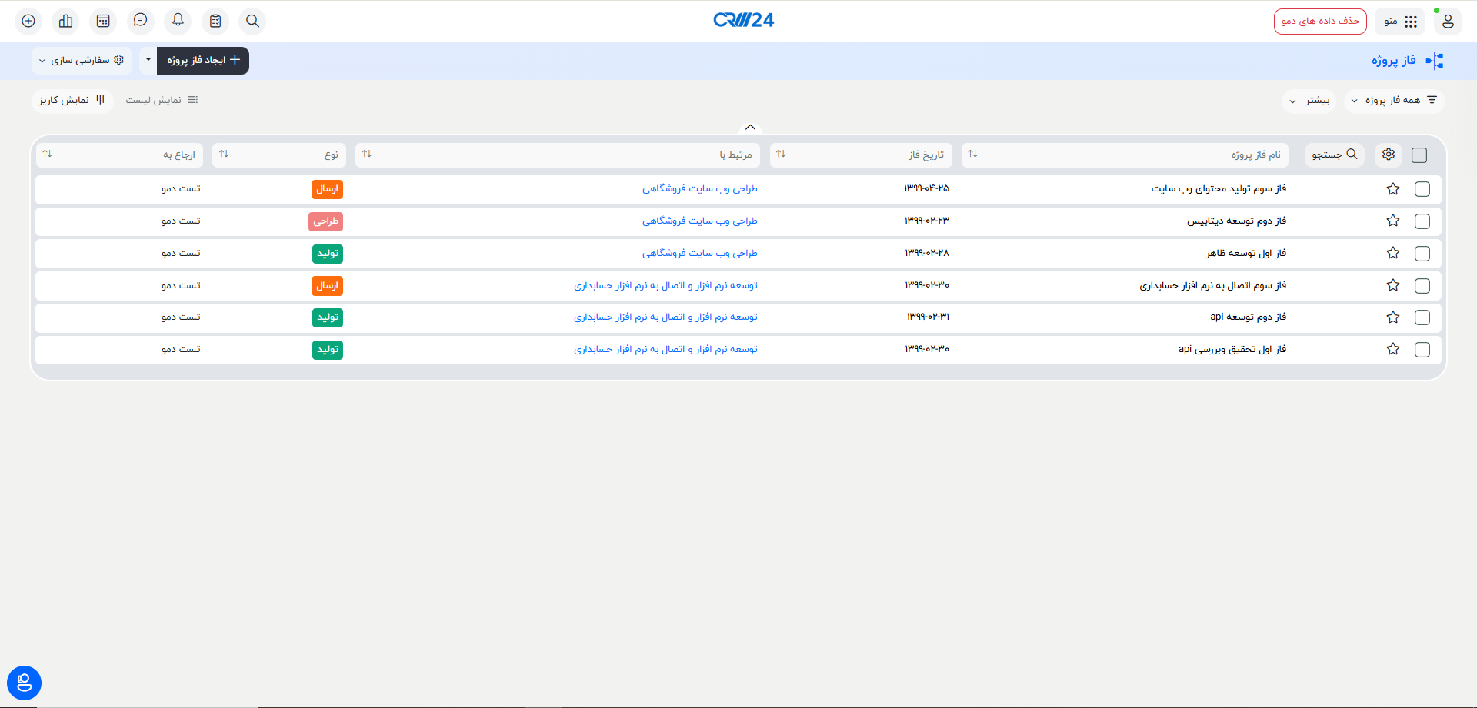Open the global search magnifier icon
This screenshot has width=1477, height=708.
tap(252, 21)
